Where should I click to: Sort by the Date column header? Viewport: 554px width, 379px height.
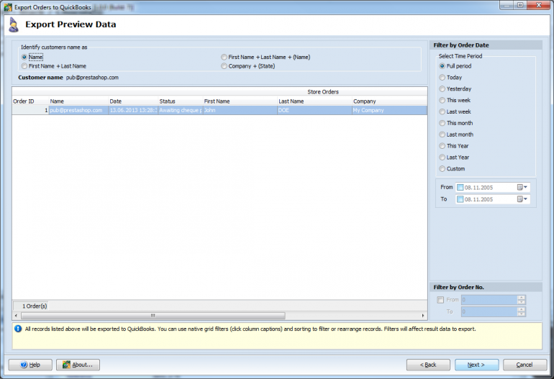point(133,101)
